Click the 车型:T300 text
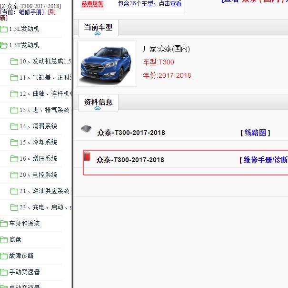 coord(159,62)
